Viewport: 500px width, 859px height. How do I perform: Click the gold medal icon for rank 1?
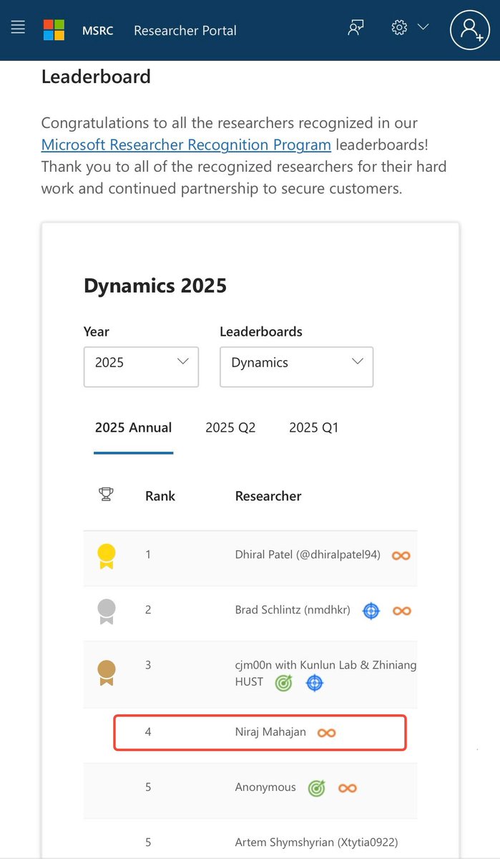tap(106, 556)
